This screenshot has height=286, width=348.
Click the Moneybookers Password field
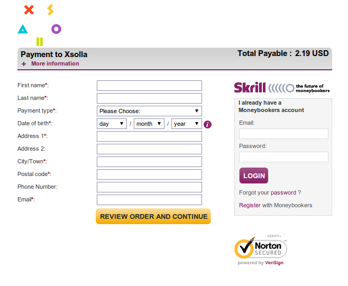[x=283, y=157]
